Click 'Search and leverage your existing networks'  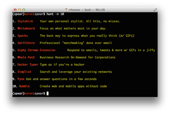[x=76, y=72]
